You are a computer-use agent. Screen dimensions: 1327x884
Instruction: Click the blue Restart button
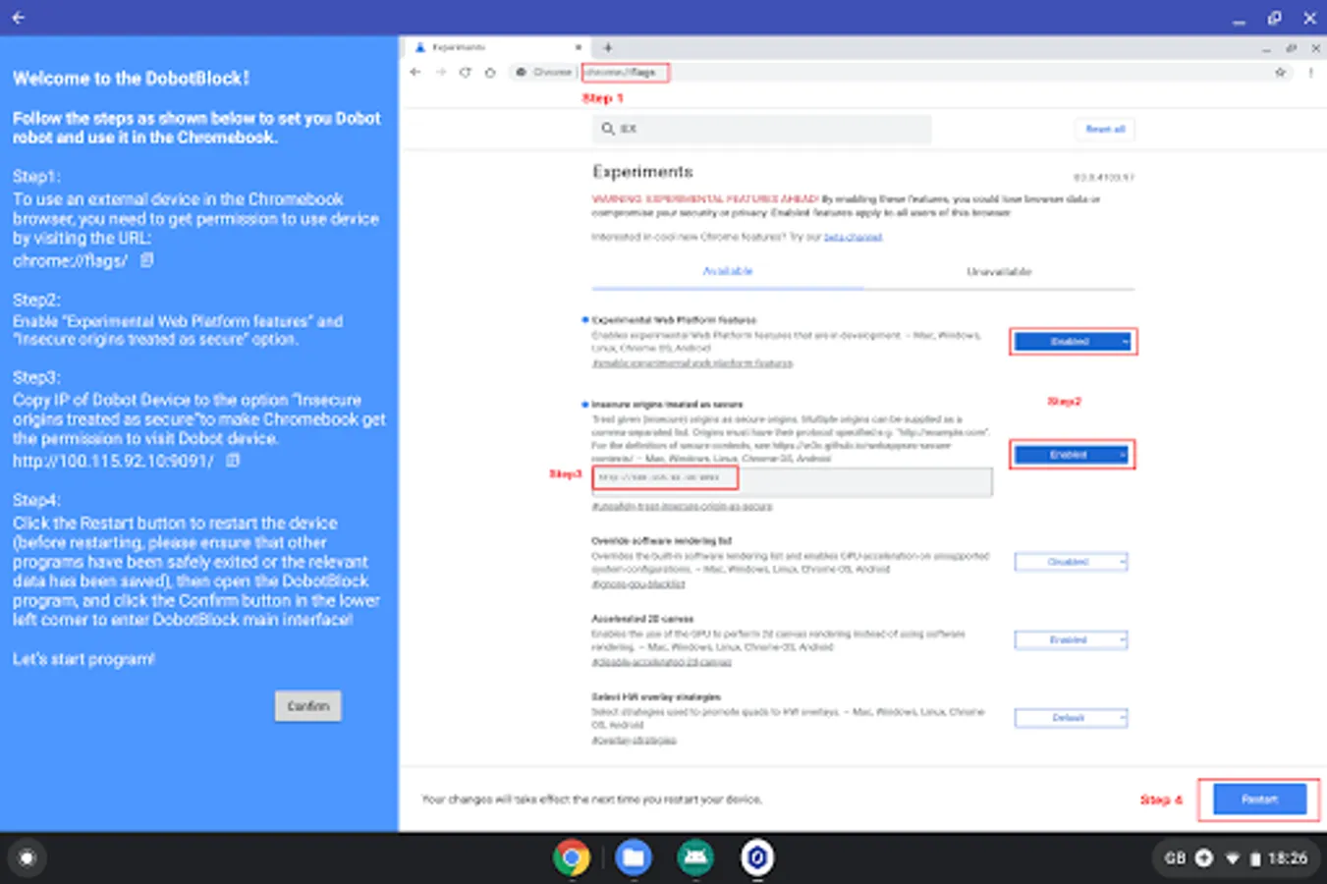(x=1260, y=799)
